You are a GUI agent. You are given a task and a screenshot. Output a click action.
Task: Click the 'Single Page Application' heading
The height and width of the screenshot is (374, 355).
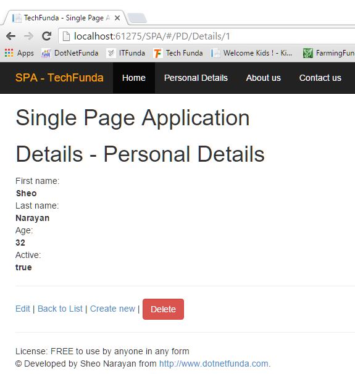coord(133,118)
